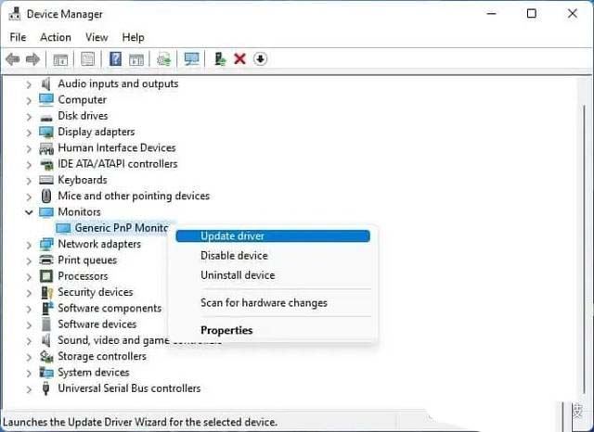Select Human Interface Devices tree item
The width and height of the screenshot is (594, 432).
(x=116, y=147)
